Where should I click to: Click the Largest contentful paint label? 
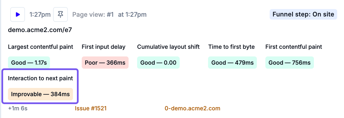pyautogui.click(x=41, y=47)
